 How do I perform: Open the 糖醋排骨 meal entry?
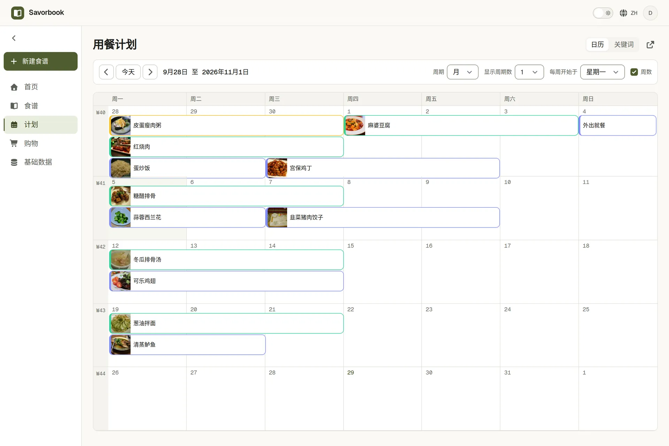pos(226,196)
